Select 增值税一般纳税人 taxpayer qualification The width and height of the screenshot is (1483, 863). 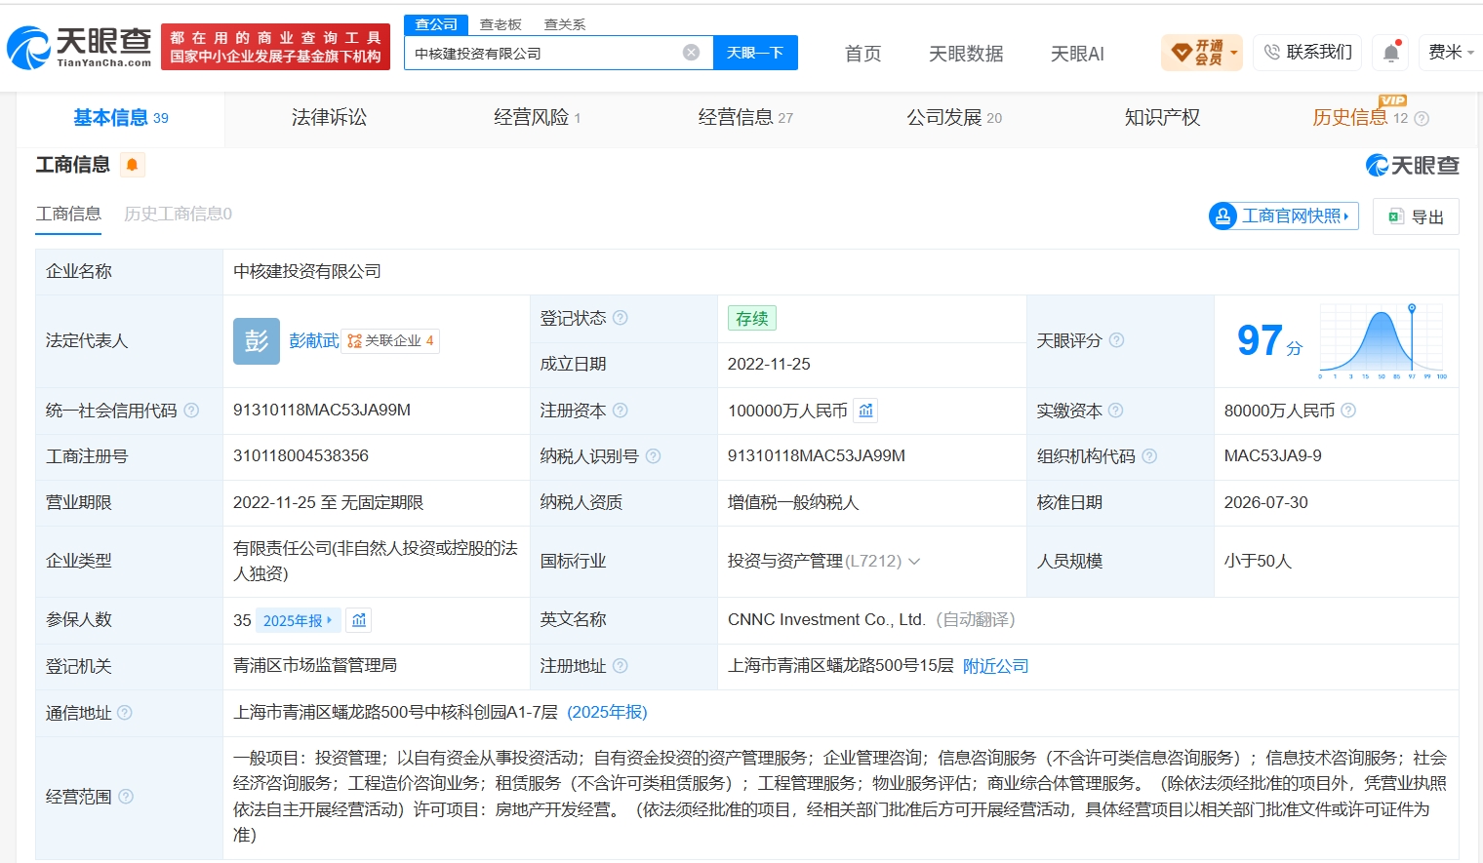(793, 503)
